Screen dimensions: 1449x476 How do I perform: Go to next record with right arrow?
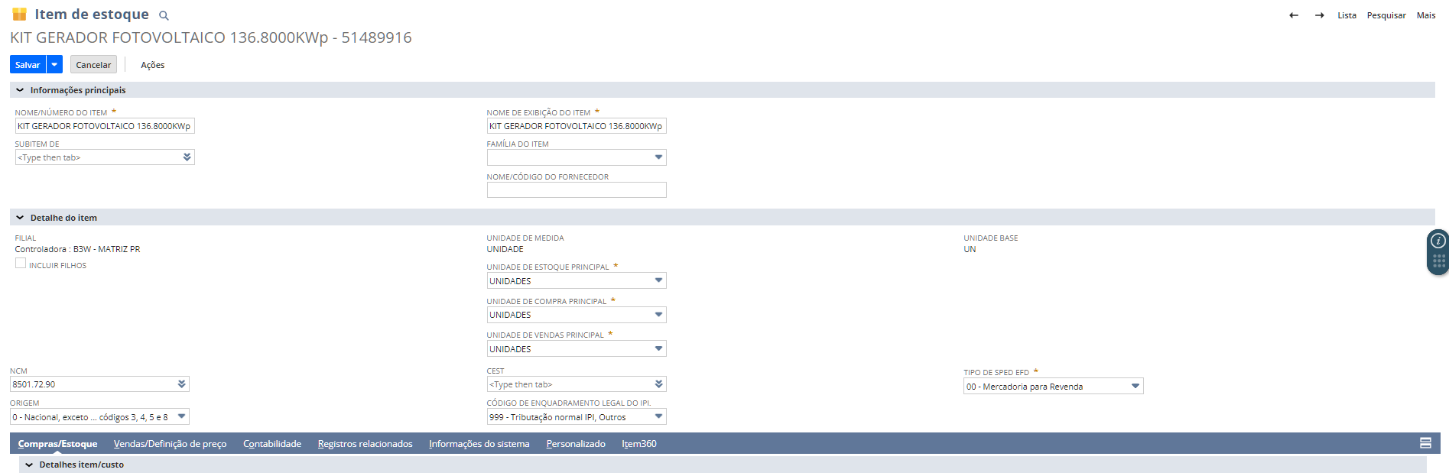1319,15
